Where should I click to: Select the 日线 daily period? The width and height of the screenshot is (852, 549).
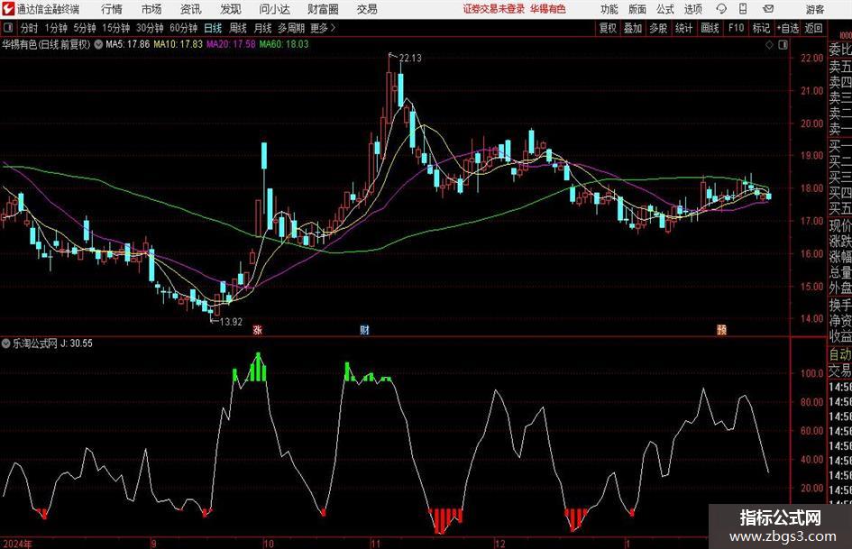[213, 28]
